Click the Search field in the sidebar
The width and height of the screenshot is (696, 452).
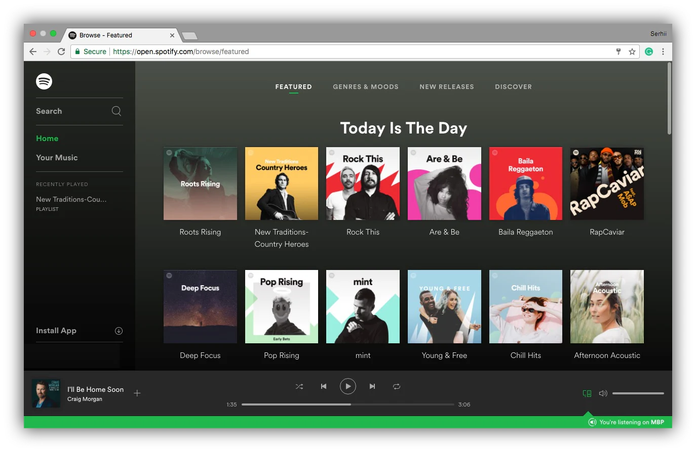(80, 111)
